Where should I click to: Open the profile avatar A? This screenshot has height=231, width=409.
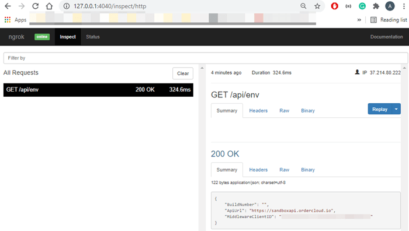point(390,6)
